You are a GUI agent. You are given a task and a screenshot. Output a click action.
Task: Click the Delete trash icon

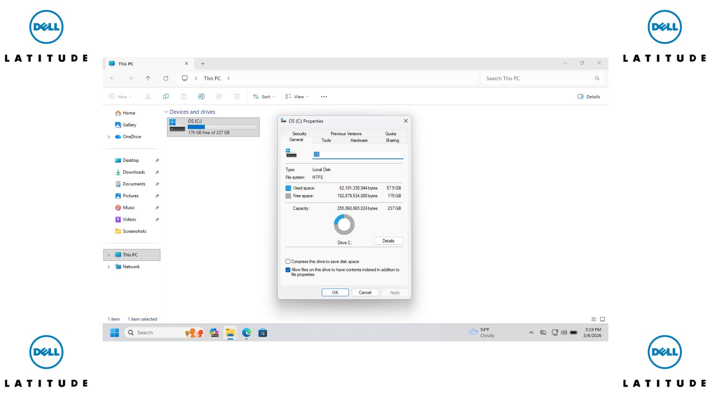[237, 97]
